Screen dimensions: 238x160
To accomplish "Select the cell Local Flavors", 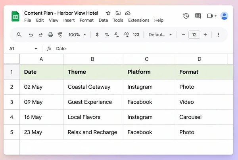I will (93, 117).
